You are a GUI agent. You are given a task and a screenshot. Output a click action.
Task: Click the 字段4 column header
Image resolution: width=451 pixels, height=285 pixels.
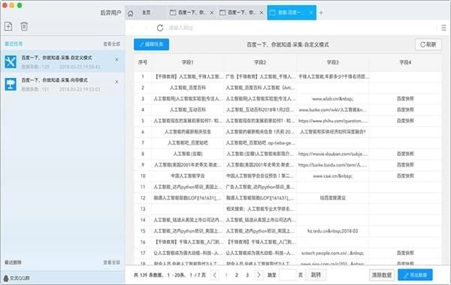point(405,62)
